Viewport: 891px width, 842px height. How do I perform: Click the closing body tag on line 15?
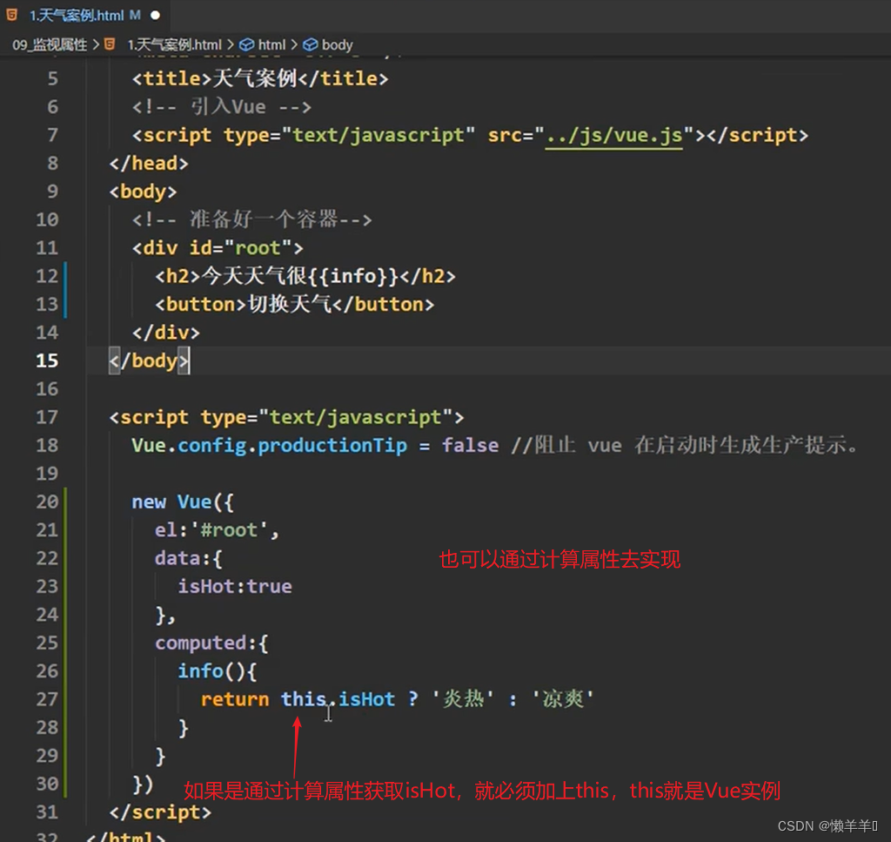click(149, 360)
